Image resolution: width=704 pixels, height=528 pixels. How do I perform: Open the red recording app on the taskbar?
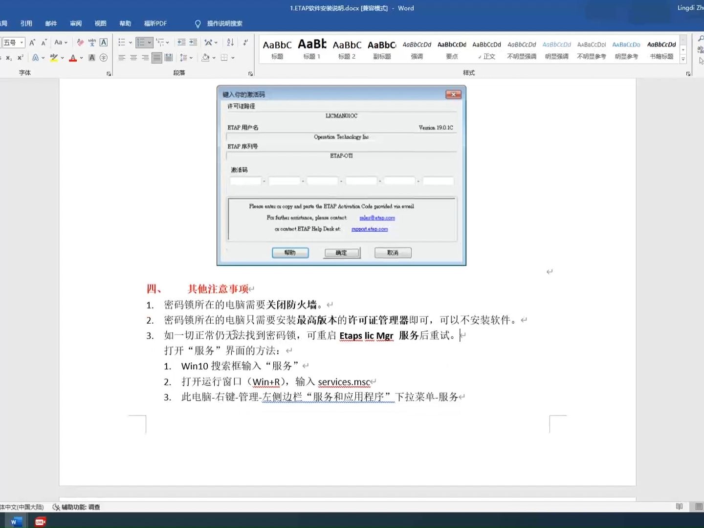pyautogui.click(x=40, y=522)
